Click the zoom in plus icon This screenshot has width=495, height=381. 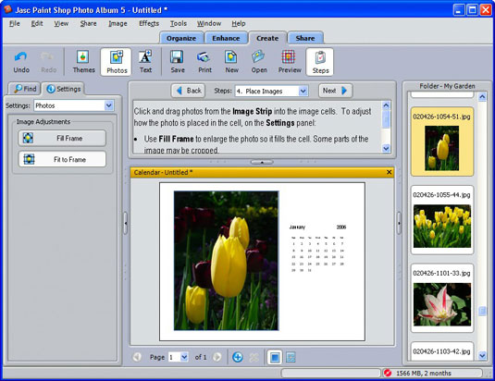coord(238,357)
